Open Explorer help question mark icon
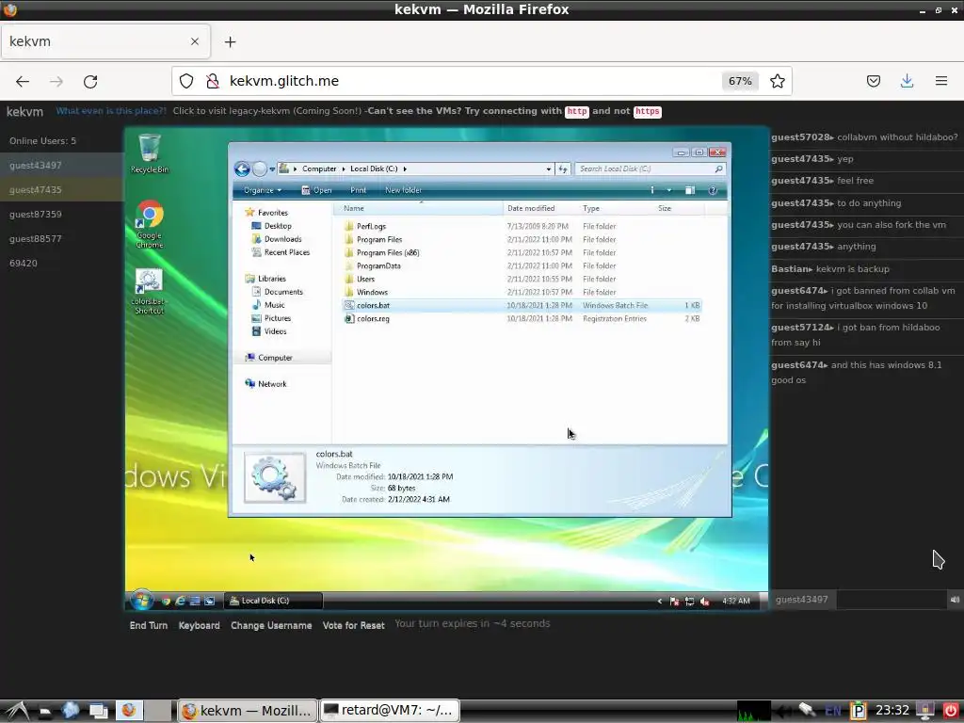964x723 pixels. (x=713, y=190)
